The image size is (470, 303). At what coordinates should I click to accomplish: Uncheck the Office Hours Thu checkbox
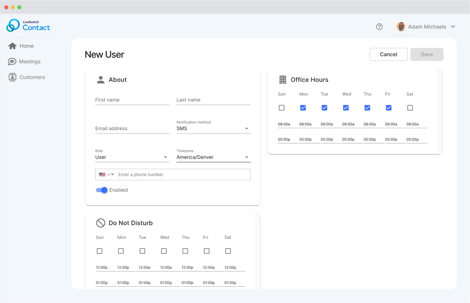click(x=367, y=108)
